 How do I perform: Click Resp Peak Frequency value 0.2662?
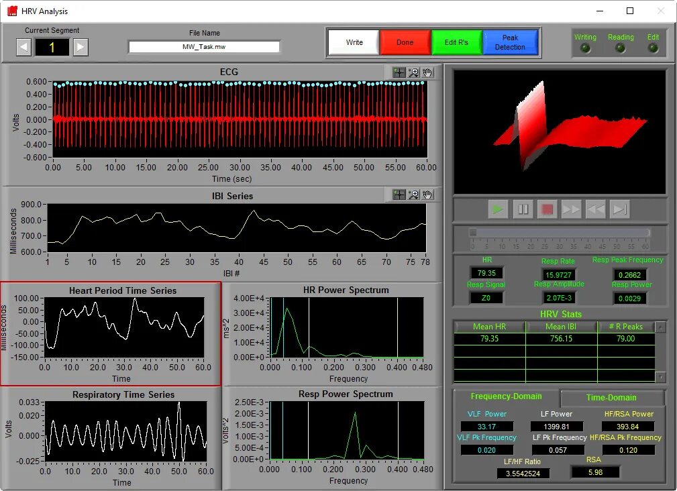pyautogui.click(x=629, y=275)
